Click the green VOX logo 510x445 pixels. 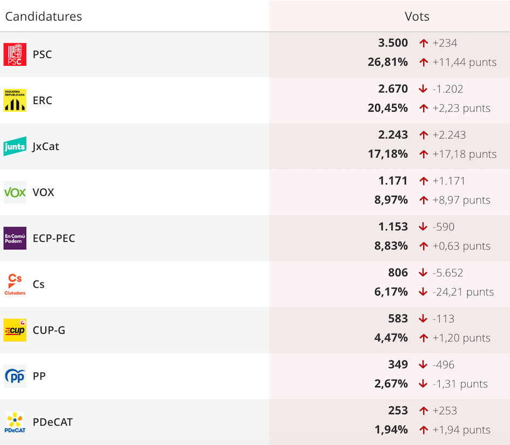pos(15,192)
